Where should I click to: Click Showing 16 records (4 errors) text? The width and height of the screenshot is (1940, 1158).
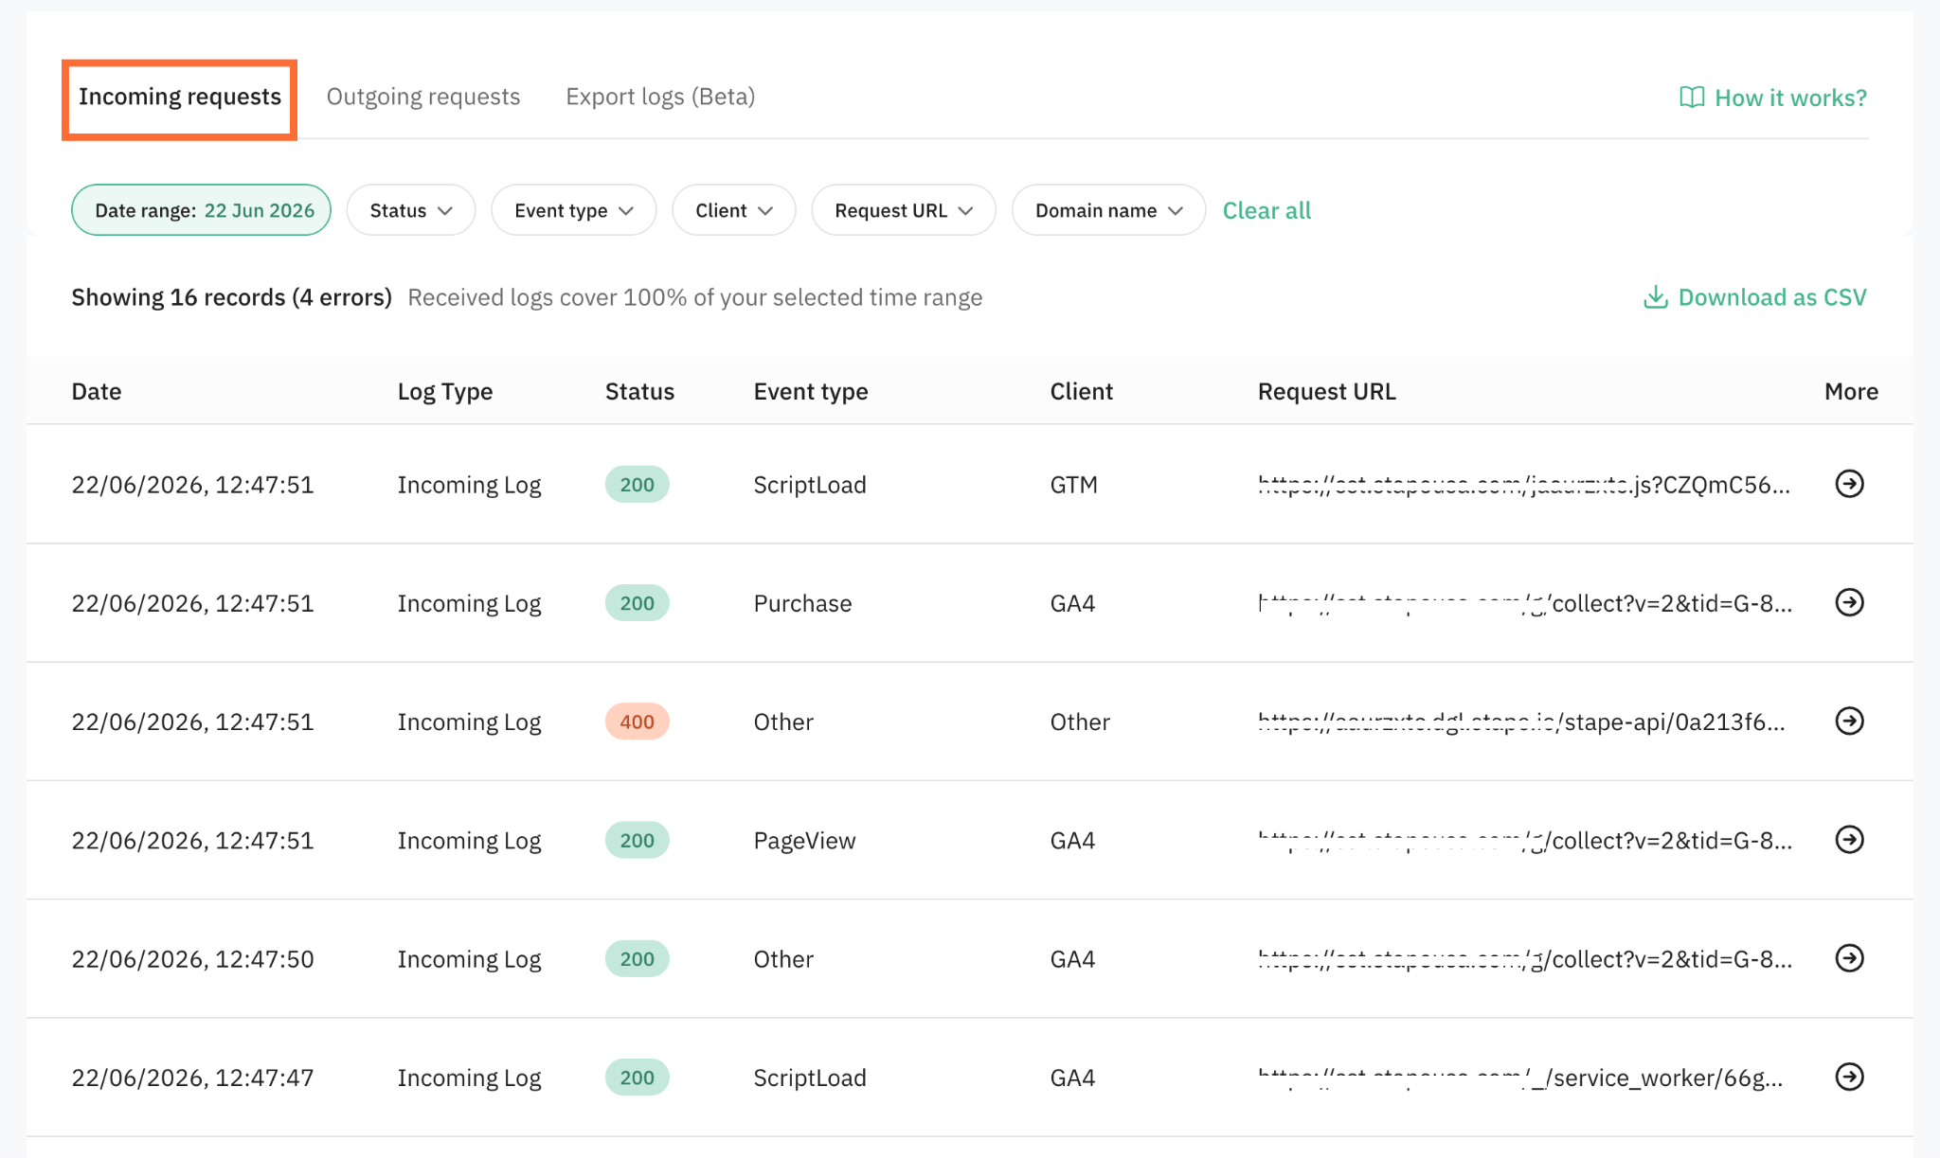coord(232,297)
